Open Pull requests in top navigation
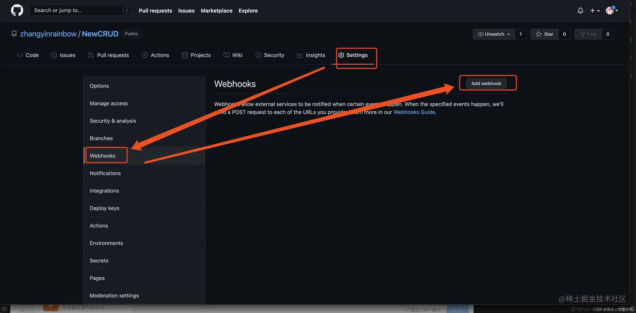 pyautogui.click(x=155, y=11)
